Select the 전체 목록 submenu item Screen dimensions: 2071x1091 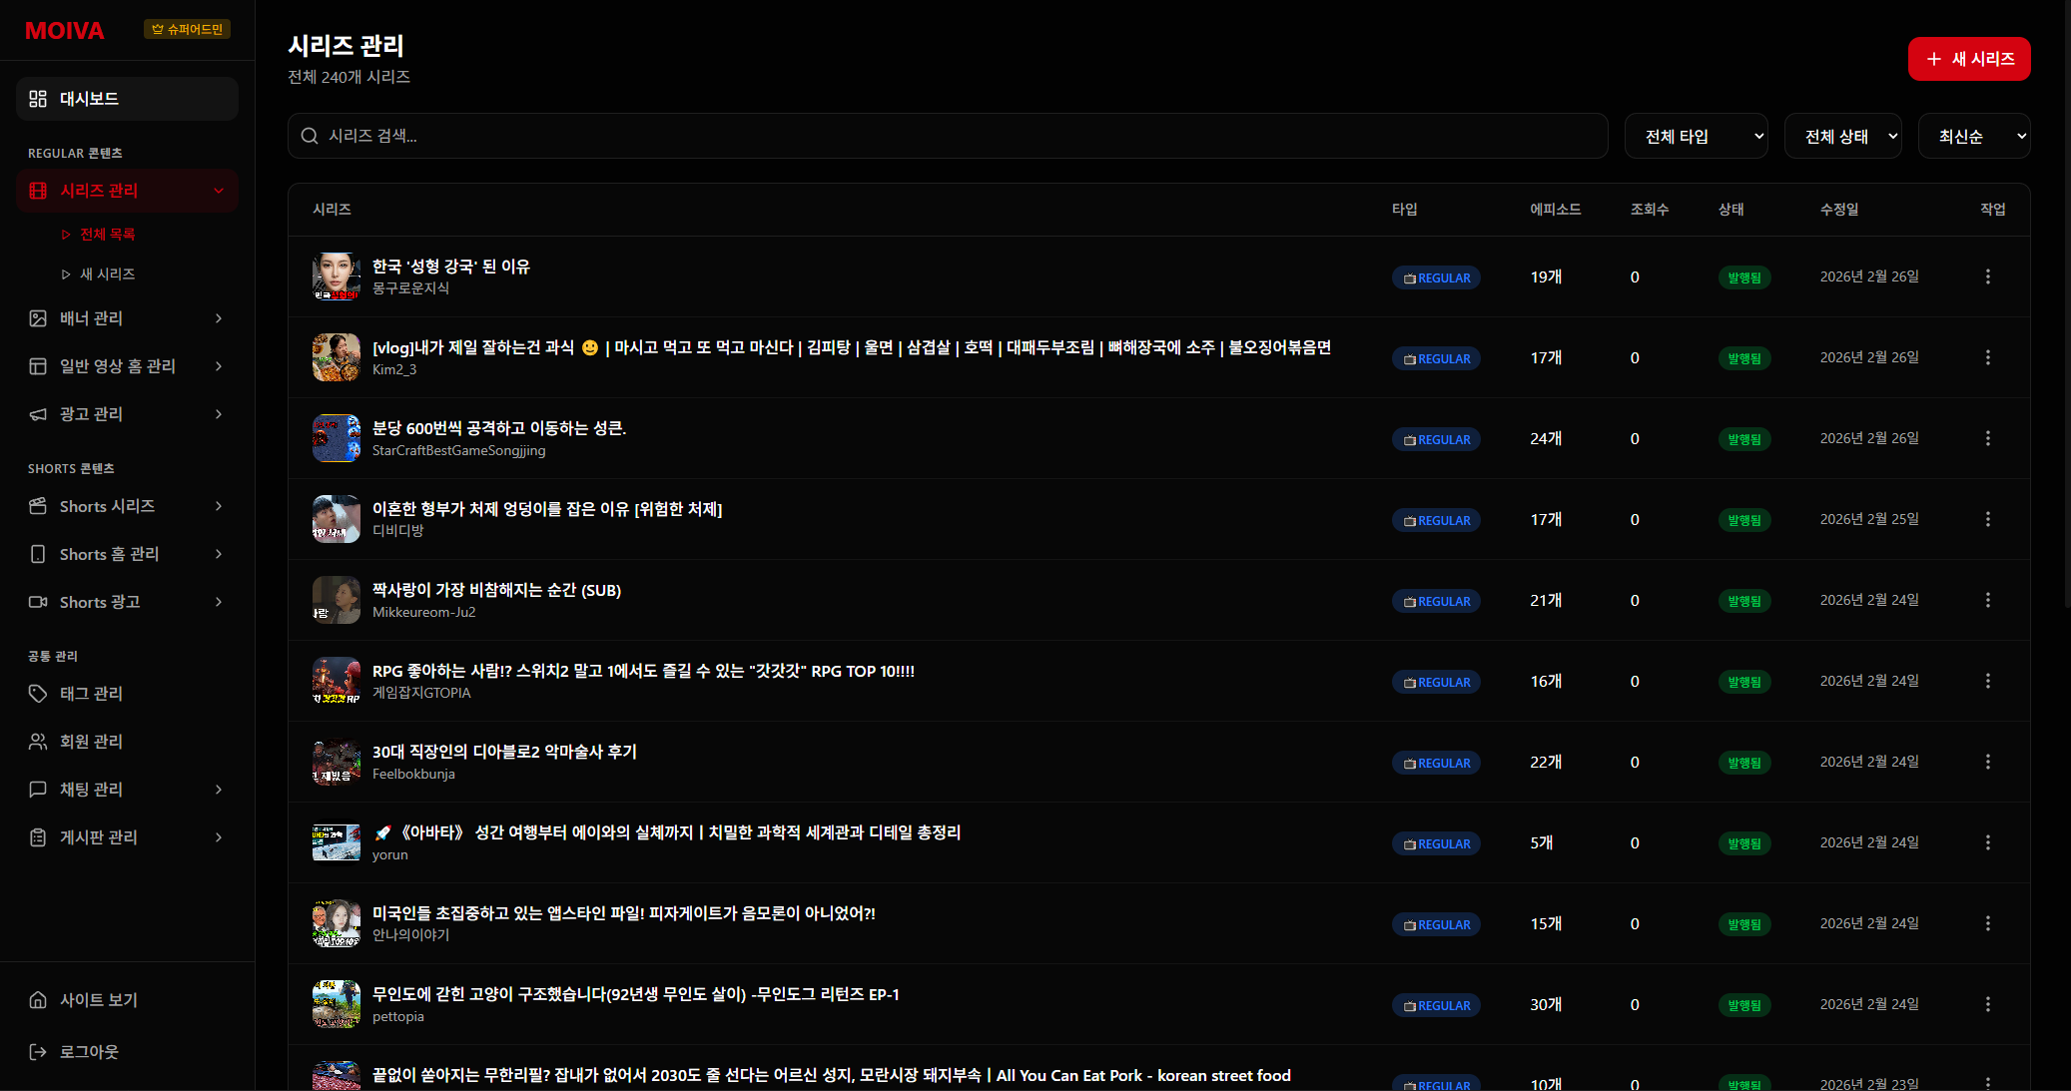click(107, 235)
